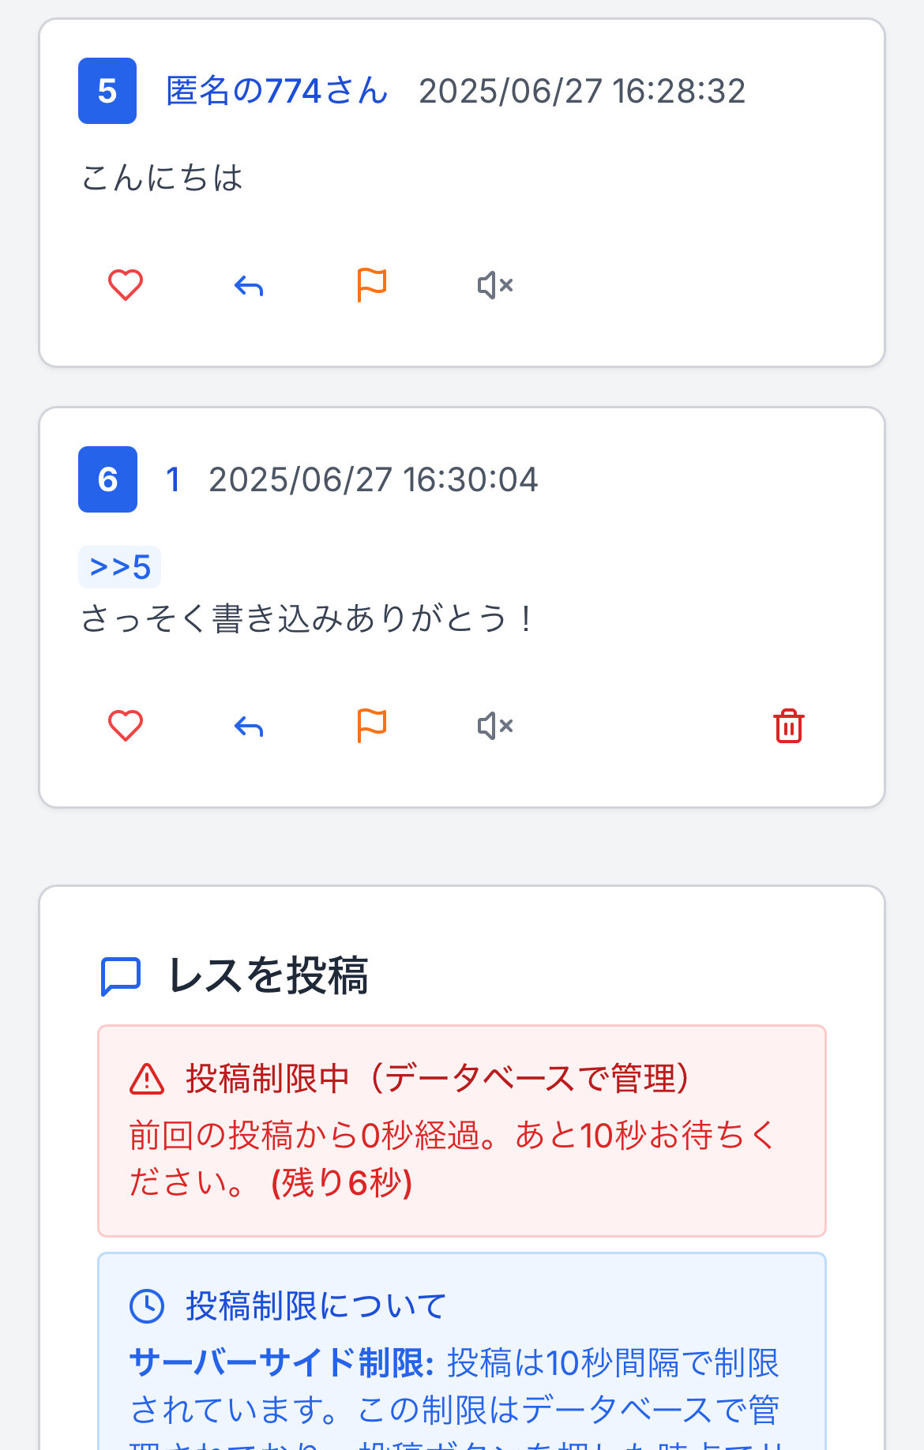The height and width of the screenshot is (1450, 924).
Task: Click the speech bubble icon by レスを投稿
Action: [121, 976]
